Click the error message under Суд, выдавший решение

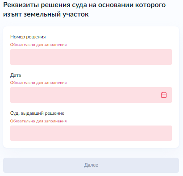[x=38, y=121]
